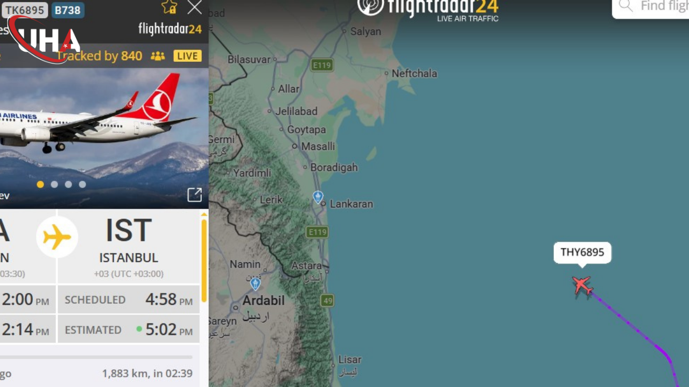Click the LIVE status badge
The width and height of the screenshot is (689, 387).
[x=187, y=56]
